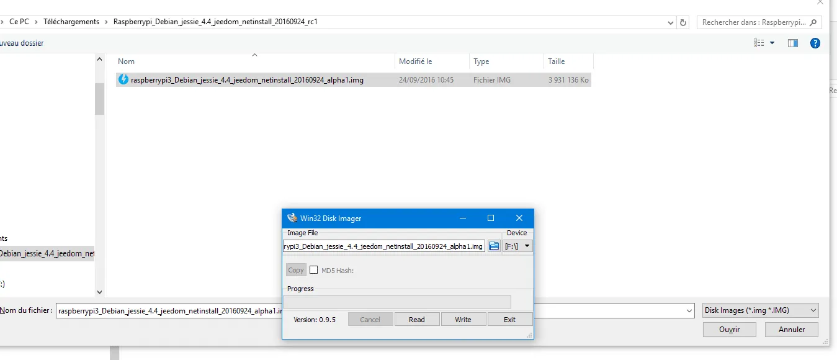Sort files by Modifié le column

pos(432,61)
